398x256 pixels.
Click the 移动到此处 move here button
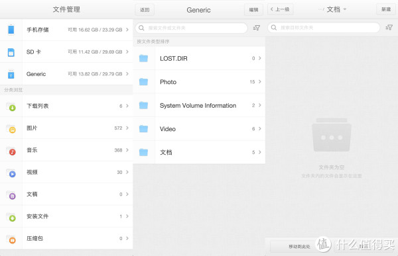pos(299,246)
